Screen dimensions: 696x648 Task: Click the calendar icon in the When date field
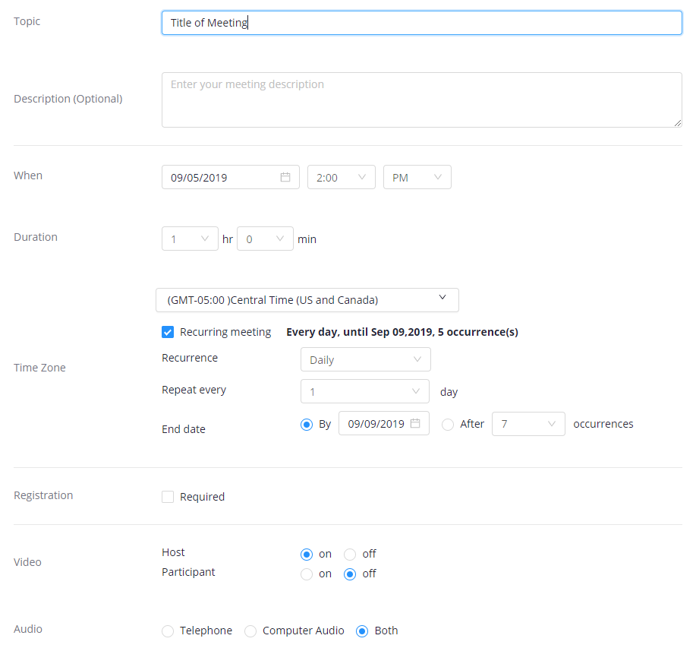pos(285,178)
